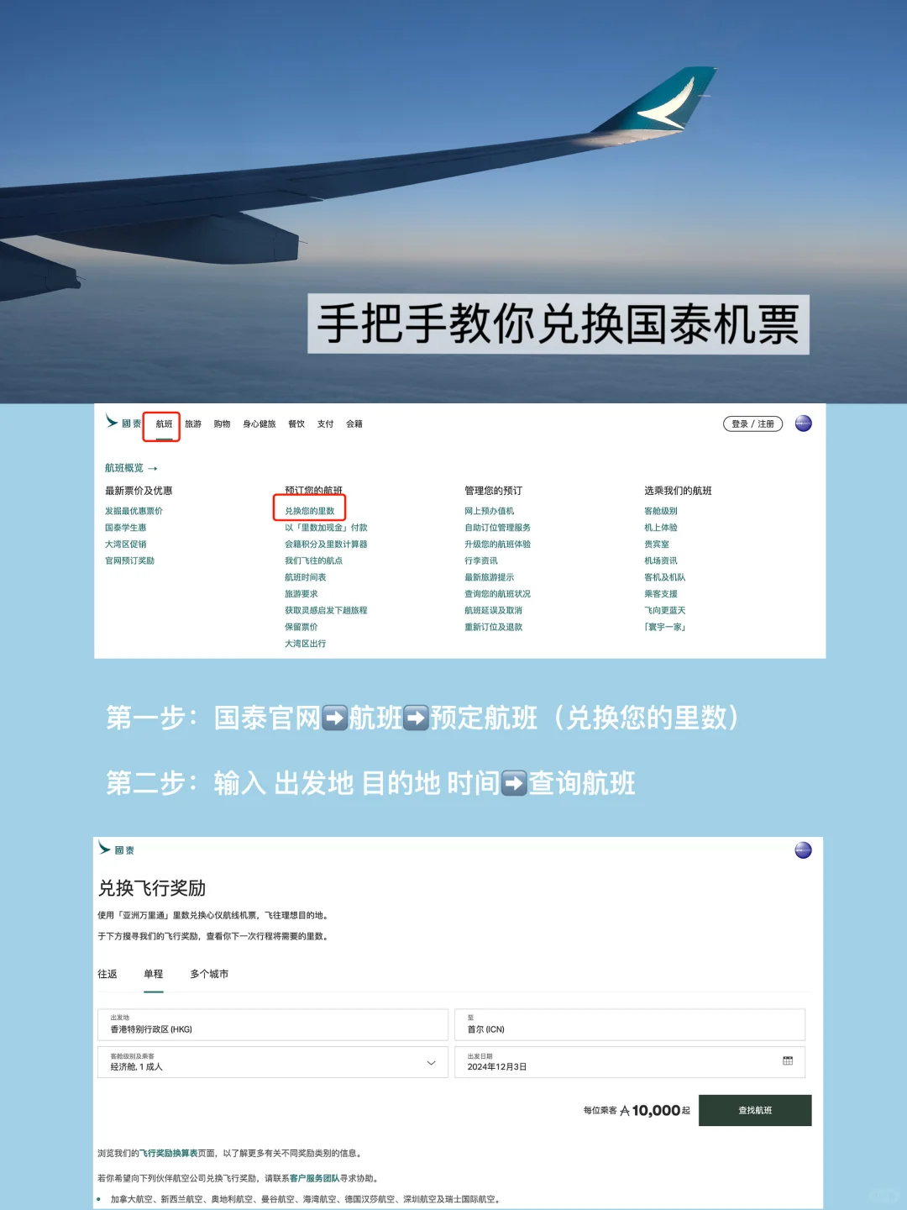The height and width of the screenshot is (1210, 907).
Task: Open 机上体验 link
Action: click(x=661, y=528)
